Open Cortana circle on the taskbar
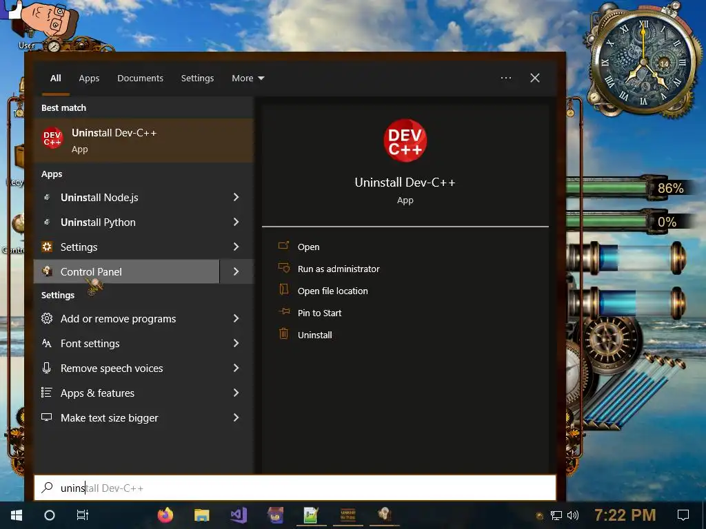706x529 pixels. pos(50,515)
